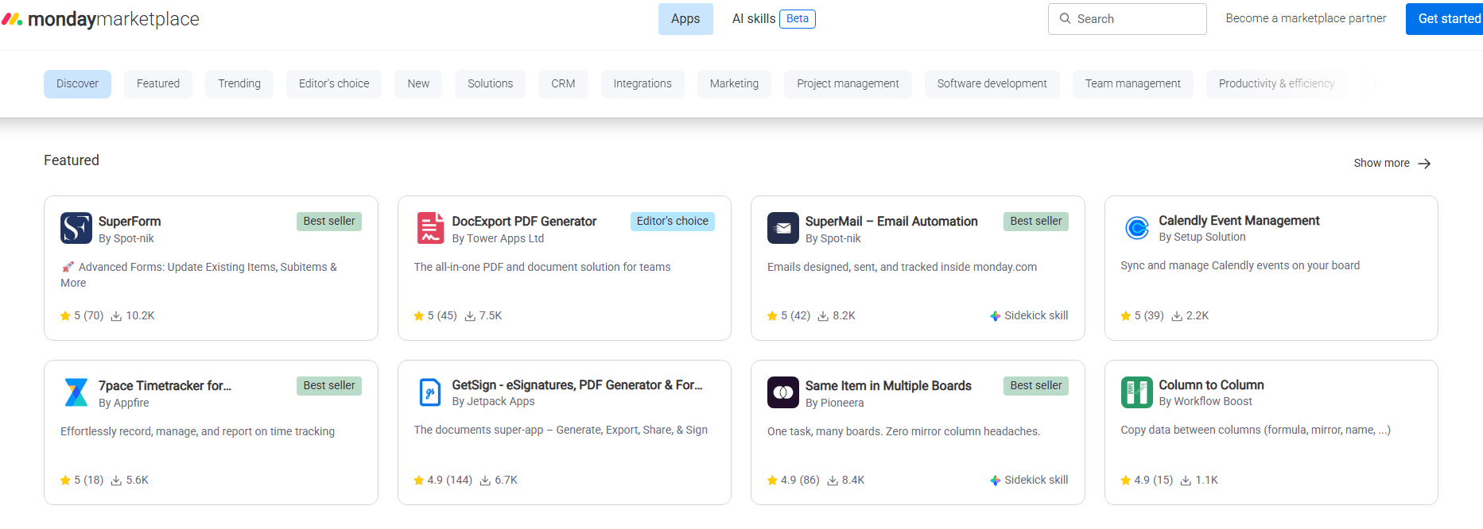
Task: Open the GetSign eSignatures title
Action: point(577,385)
